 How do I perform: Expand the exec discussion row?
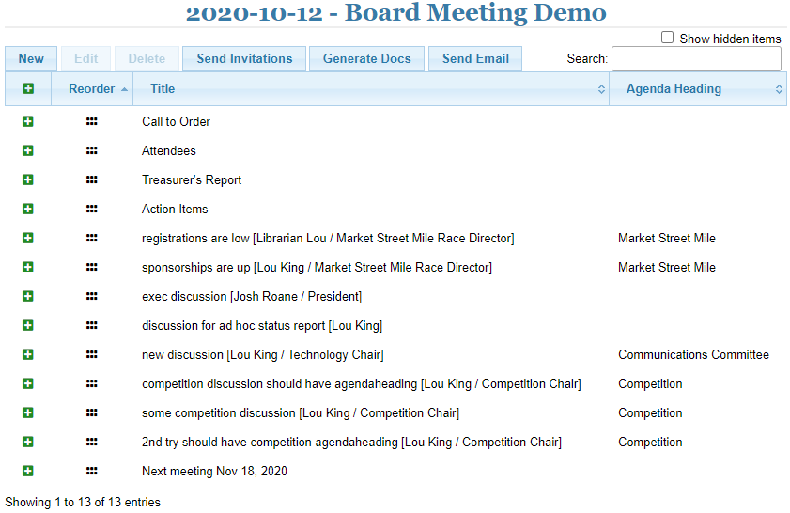(27, 296)
